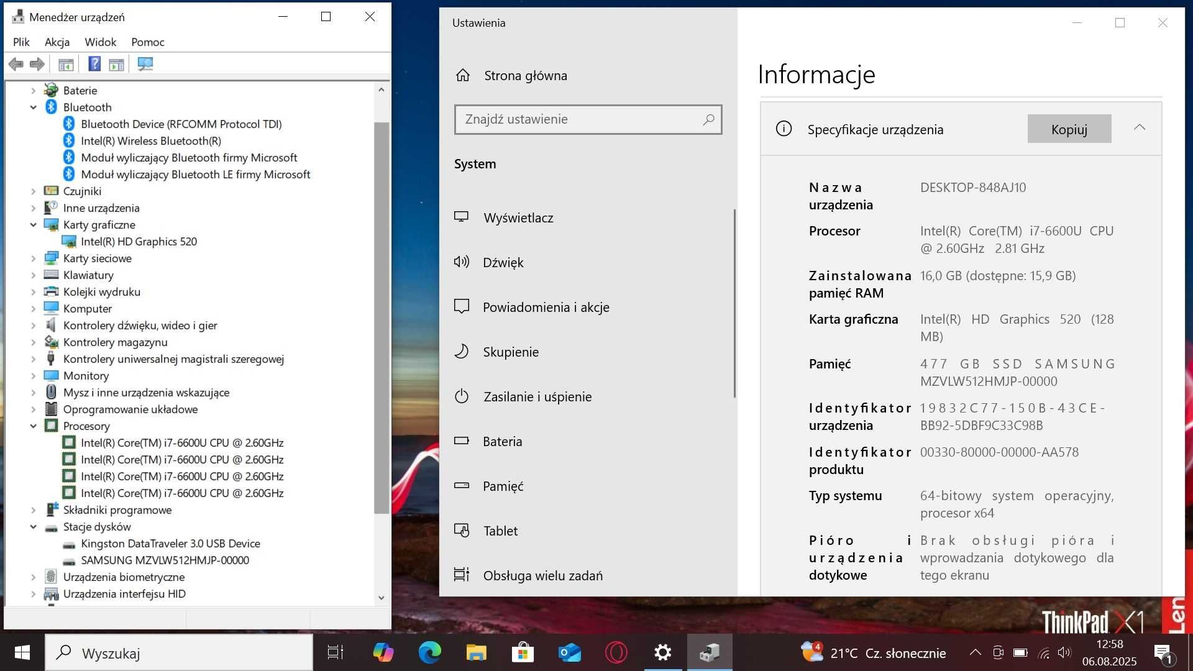Screen dimensions: 1193x671
Task: Collapse the Karty graficzne node
Action: tap(34, 225)
